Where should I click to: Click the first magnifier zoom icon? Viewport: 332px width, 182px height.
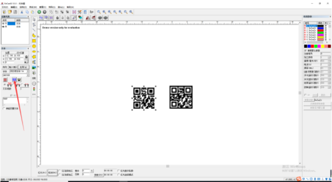[x=99, y=12]
